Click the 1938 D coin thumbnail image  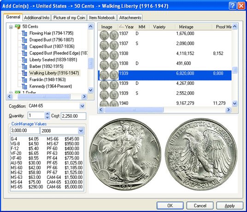109,65
